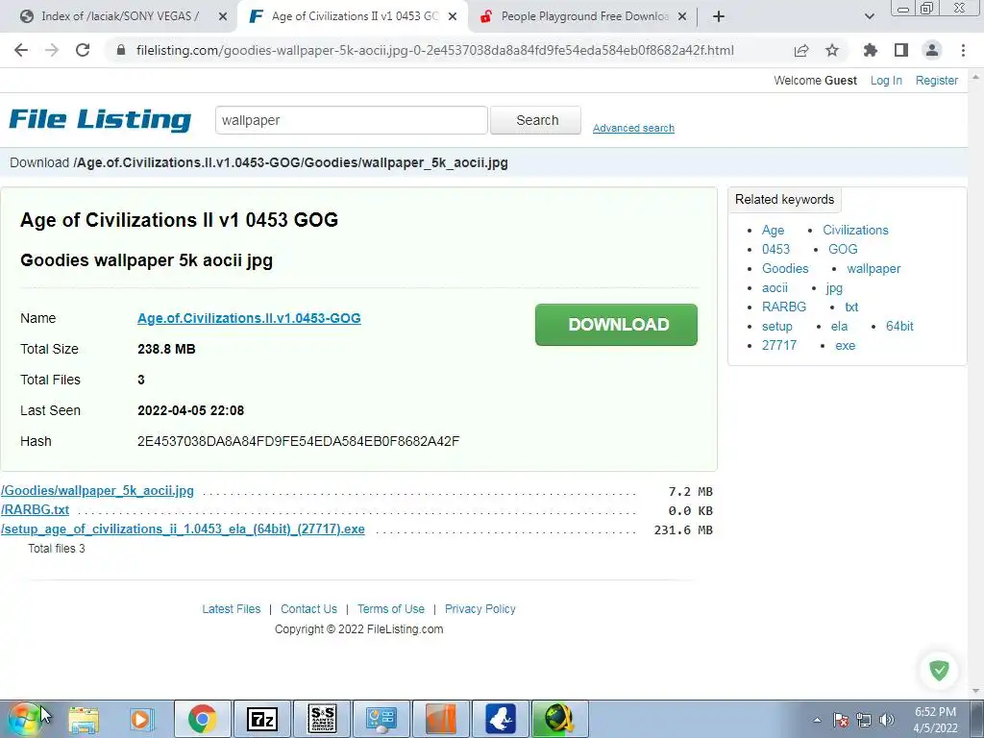Click the volume speaker tray icon
Image resolution: width=984 pixels, height=738 pixels.
(x=886, y=720)
